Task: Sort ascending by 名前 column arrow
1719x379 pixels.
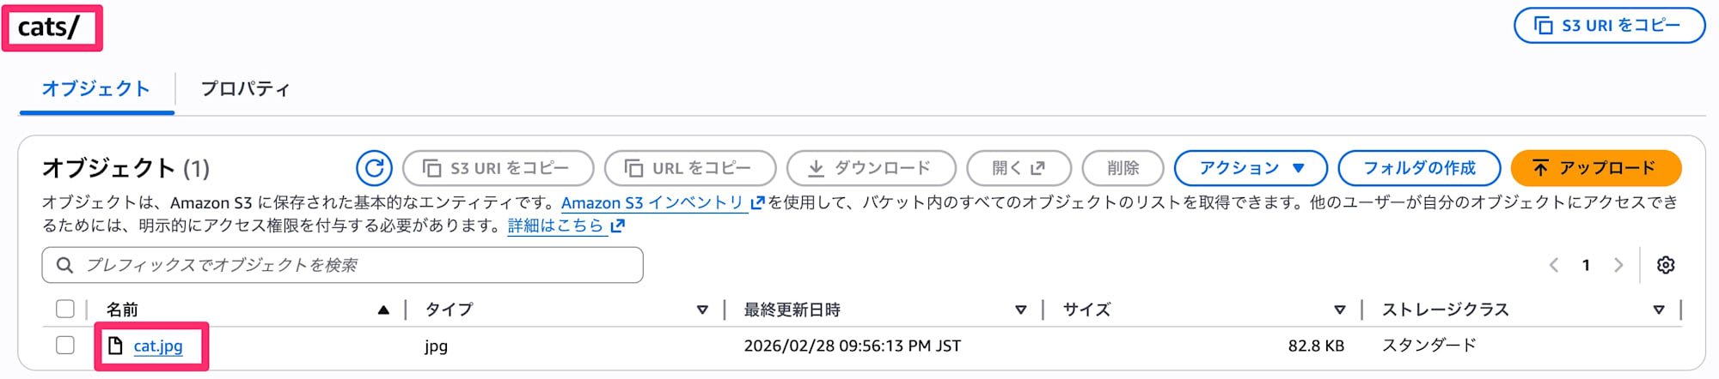Action: pyautogui.click(x=383, y=310)
